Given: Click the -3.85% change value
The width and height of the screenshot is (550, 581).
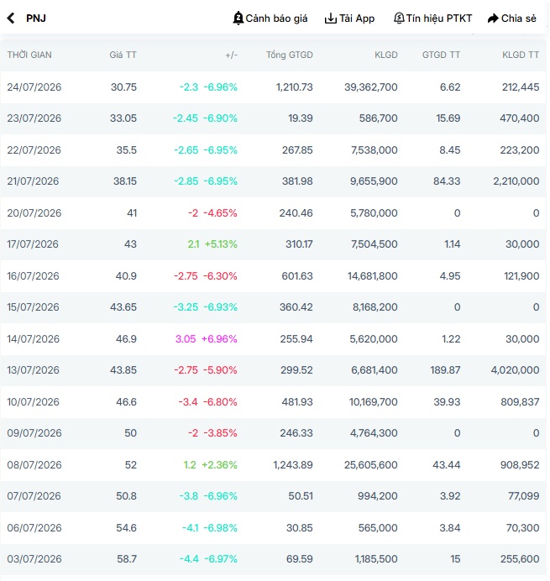Looking at the screenshot, I should coord(220,433).
